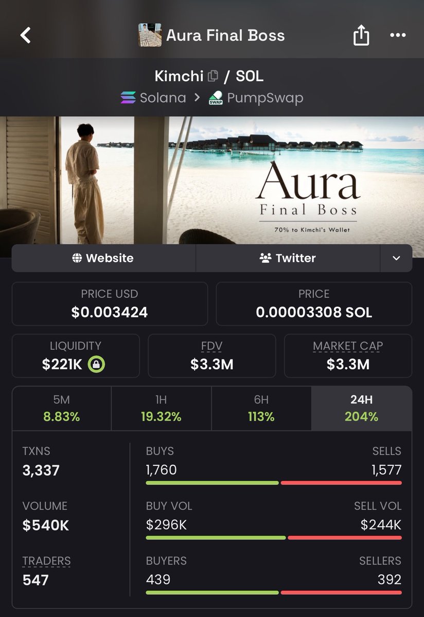Tap the green buyers ratio bar

tap(213, 593)
